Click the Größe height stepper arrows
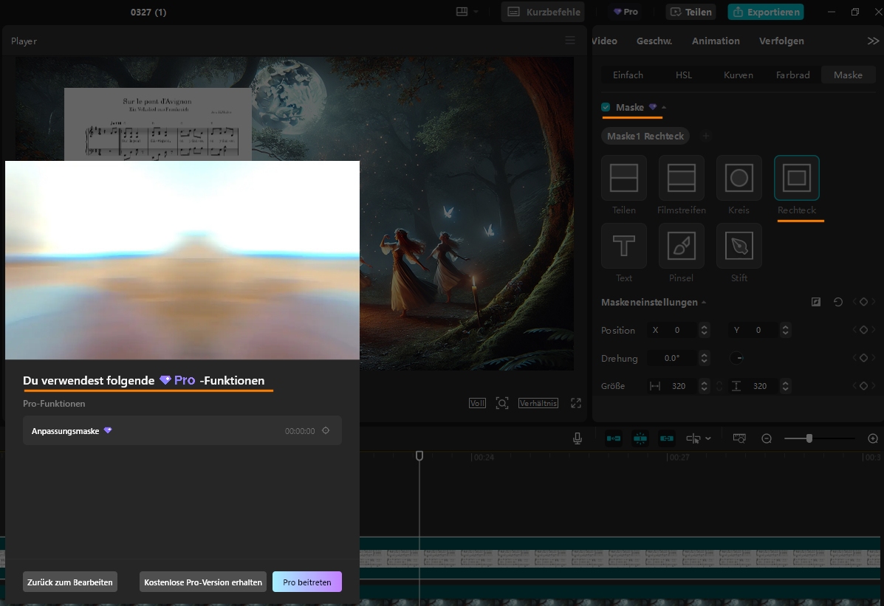 click(785, 386)
